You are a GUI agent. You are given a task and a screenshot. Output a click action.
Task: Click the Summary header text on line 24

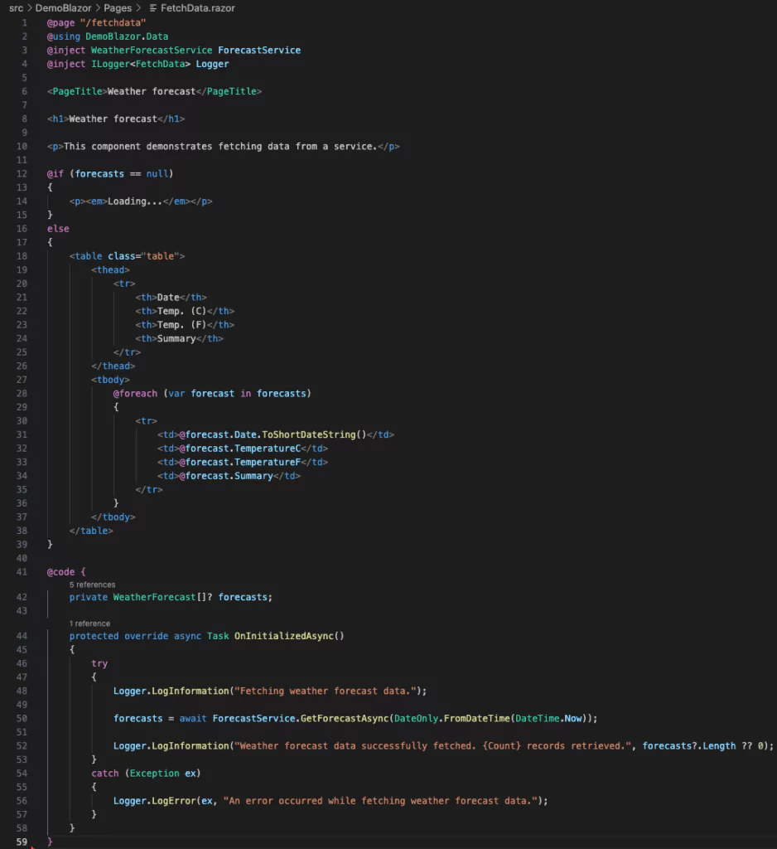click(x=176, y=339)
